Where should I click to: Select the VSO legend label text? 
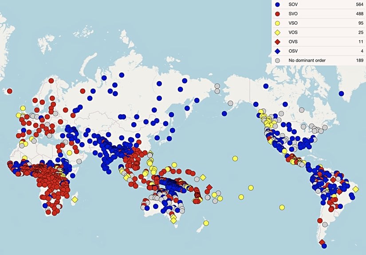293,23
